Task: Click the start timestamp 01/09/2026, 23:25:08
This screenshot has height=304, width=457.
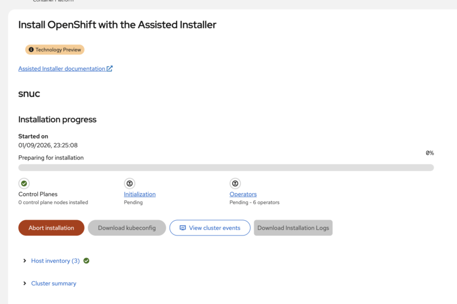Action: 48,145
